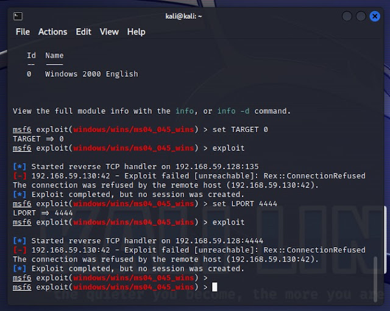Click handler line ending 192.168.59.128:4444

pos(138,240)
